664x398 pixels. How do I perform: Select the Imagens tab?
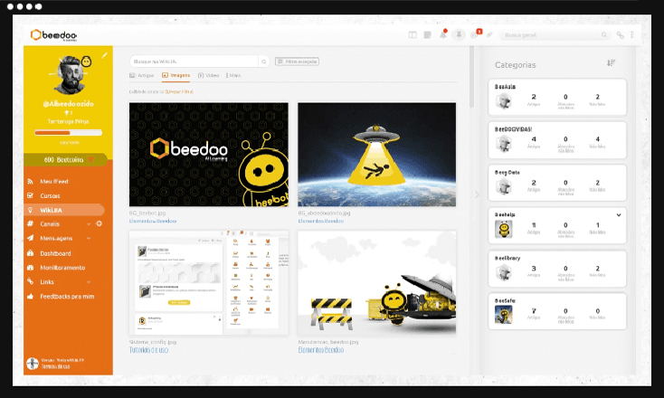tap(175, 75)
